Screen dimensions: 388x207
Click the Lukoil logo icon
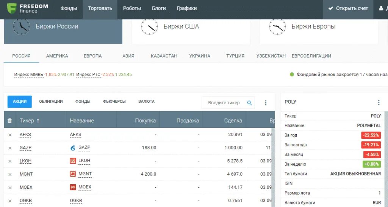73,161
